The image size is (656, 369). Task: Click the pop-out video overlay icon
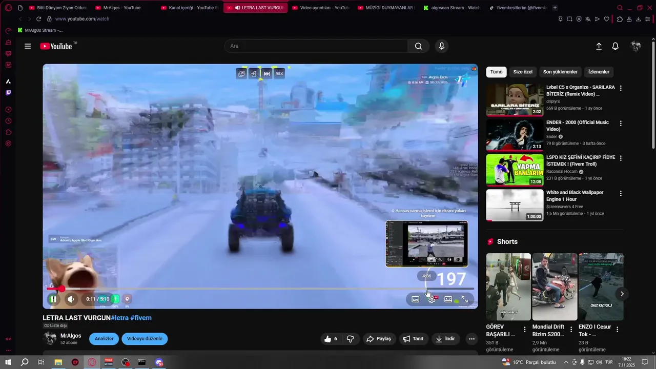(x=241, y=74)
